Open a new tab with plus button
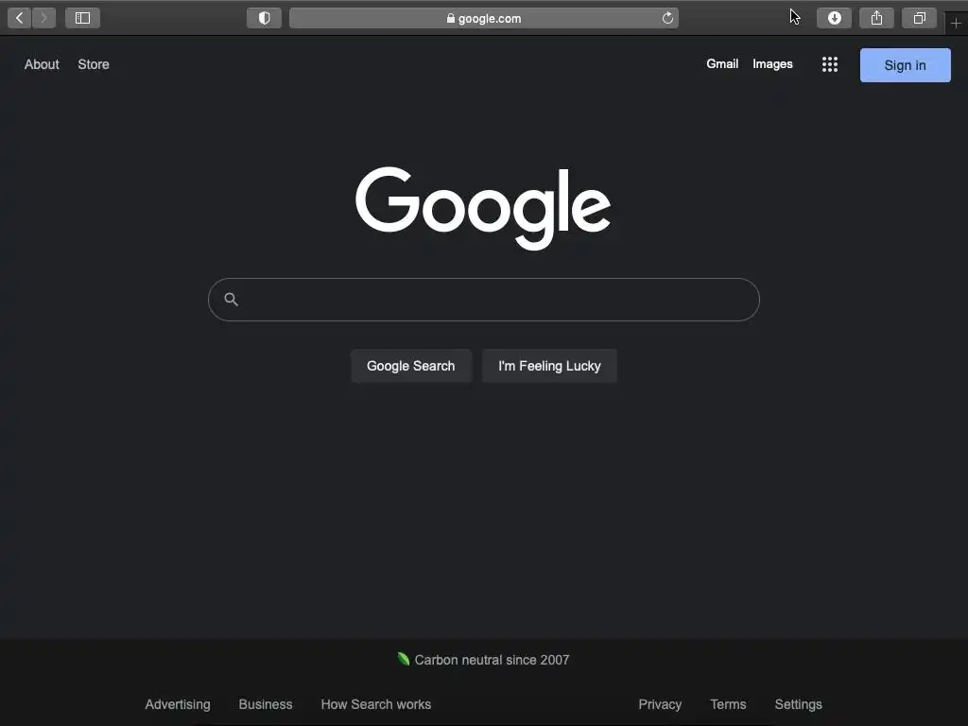 pyautogui.click(x=956, y=24)
